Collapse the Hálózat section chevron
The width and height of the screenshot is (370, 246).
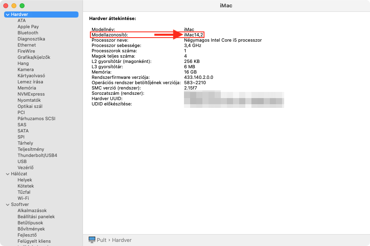coord(8,174)
